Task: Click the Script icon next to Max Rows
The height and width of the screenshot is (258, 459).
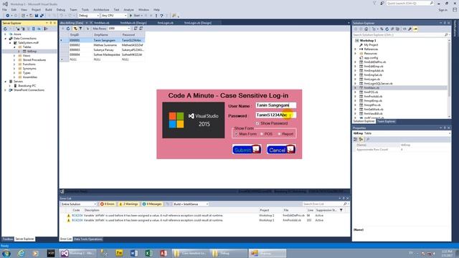Action: [136, 29]
